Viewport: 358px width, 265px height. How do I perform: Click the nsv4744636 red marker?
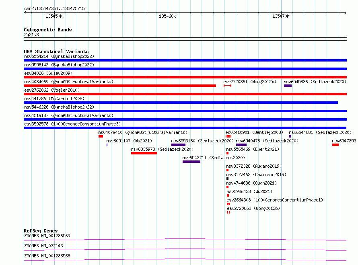tap(227, 187)
